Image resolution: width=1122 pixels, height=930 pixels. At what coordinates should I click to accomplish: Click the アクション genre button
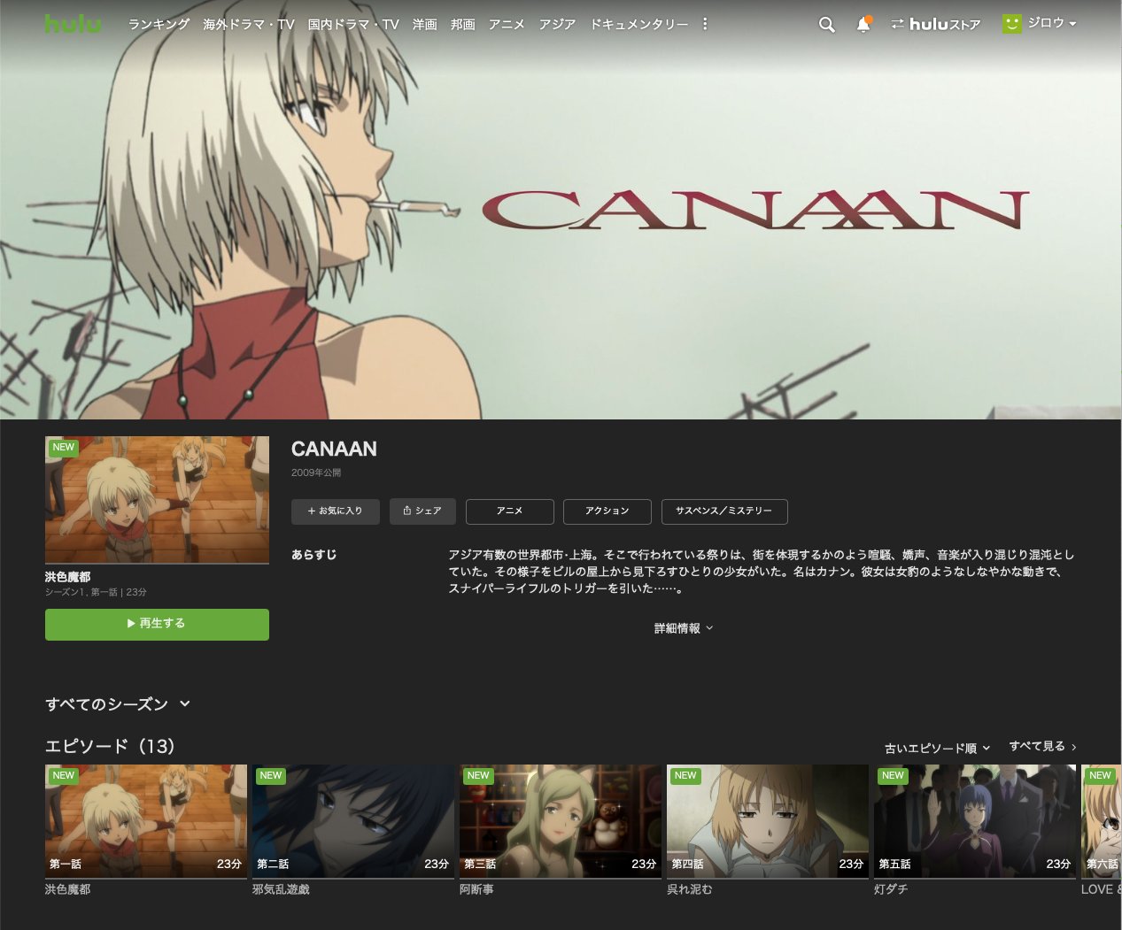point(607,511)
